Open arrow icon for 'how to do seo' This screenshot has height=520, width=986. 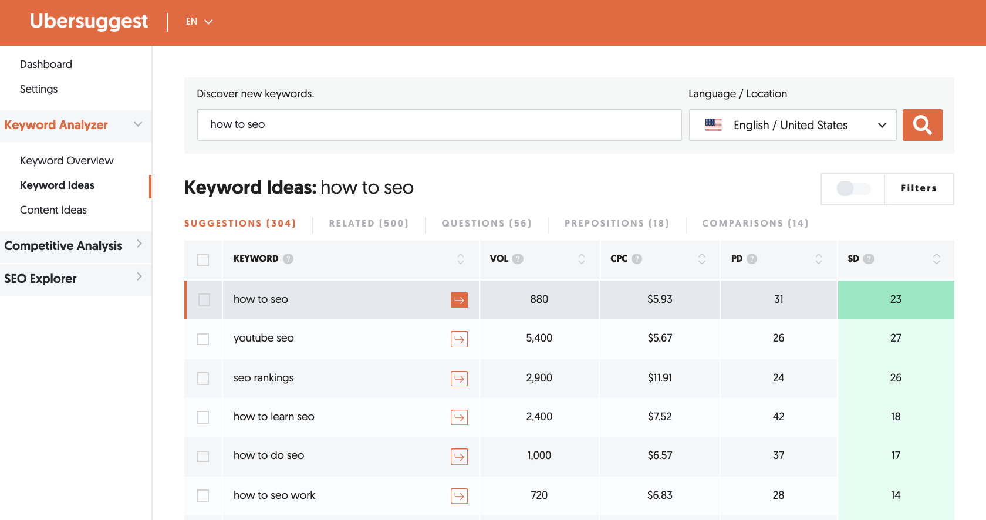pyautogui.click(x=459, y=457)
